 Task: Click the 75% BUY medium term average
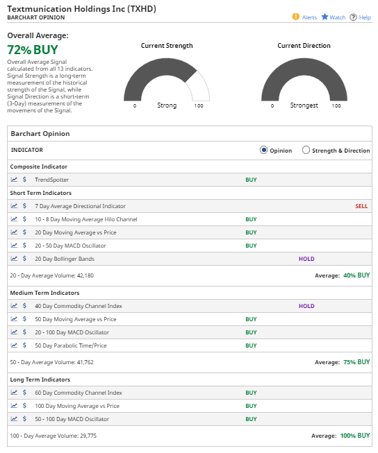point(356,362)
